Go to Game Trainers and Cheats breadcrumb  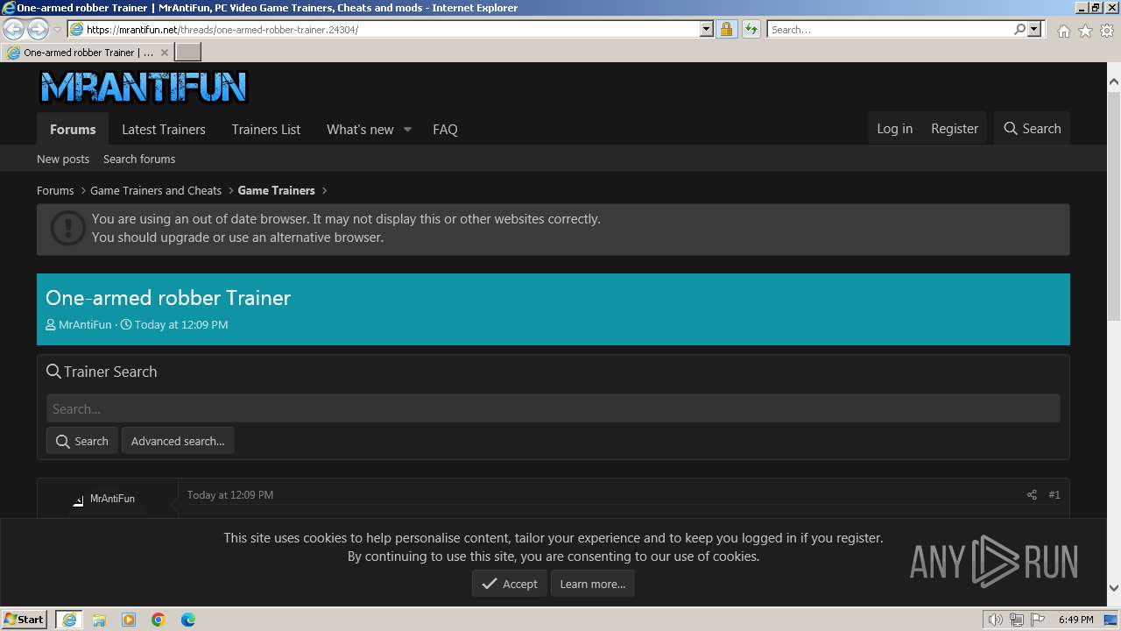(156, 190)
